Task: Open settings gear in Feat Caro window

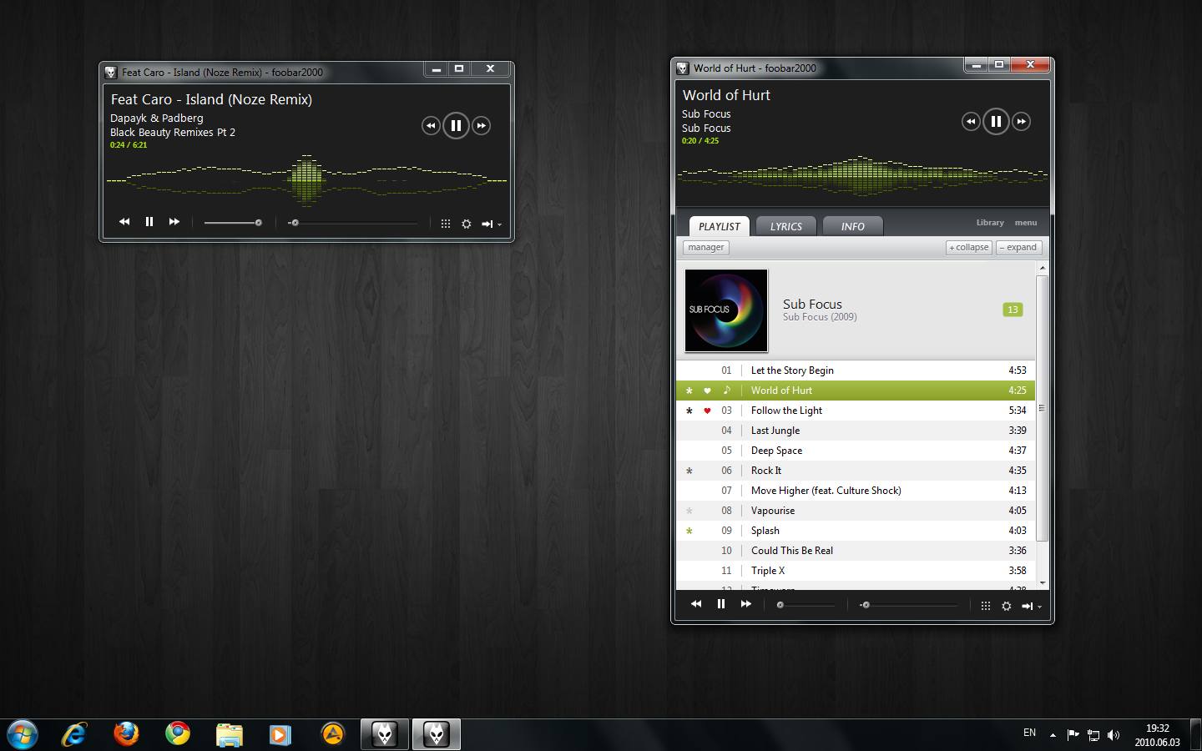Action: (467, 224)
